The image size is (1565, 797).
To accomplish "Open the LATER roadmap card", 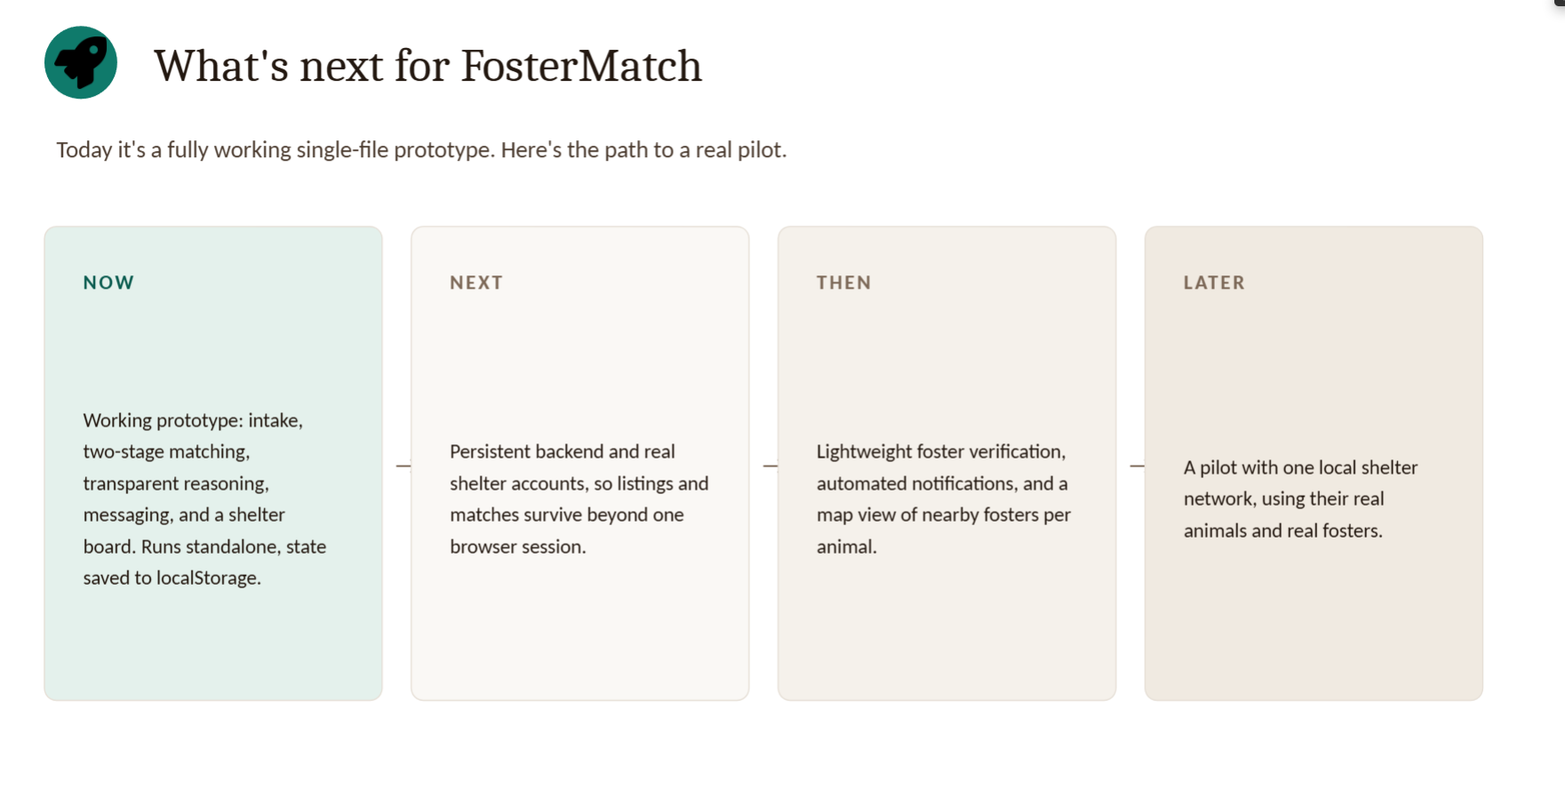I will 1313,463.
